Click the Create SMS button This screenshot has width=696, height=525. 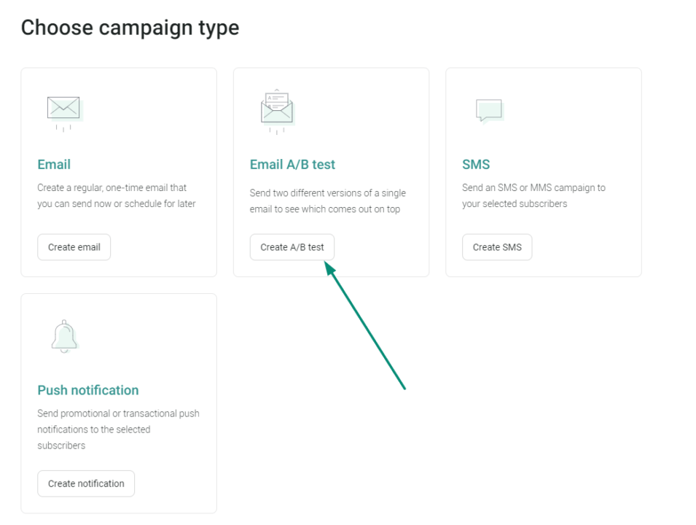(497, 246)
